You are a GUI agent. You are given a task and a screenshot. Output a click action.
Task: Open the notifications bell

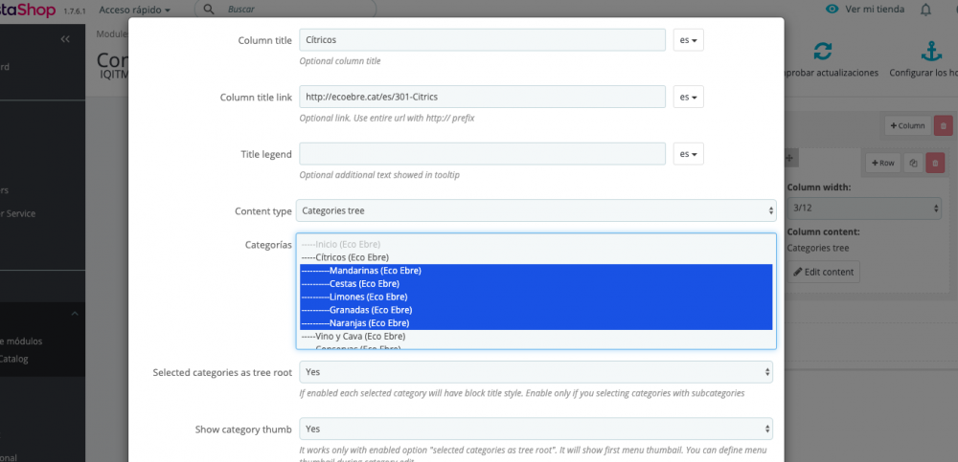coord(926,10)
